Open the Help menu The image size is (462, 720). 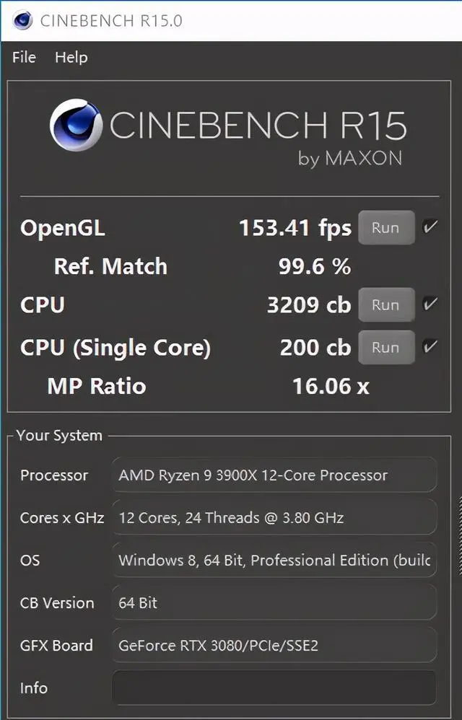(x=71, y=58)
